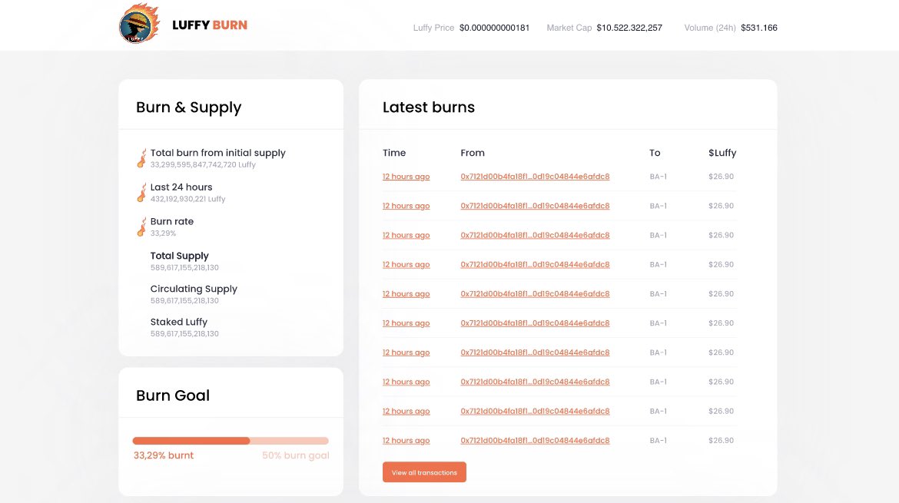Click the Burn & Supply heading
The width and height of the screenshot is (899, 503).
tap(188, 108)
